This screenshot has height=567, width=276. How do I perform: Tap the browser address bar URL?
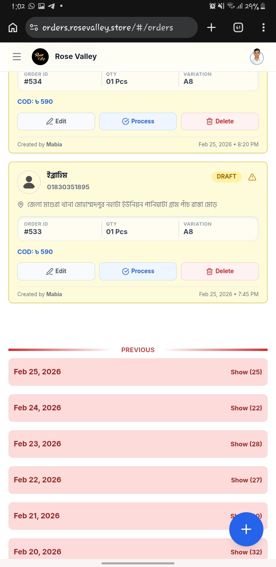coord(107,28)
